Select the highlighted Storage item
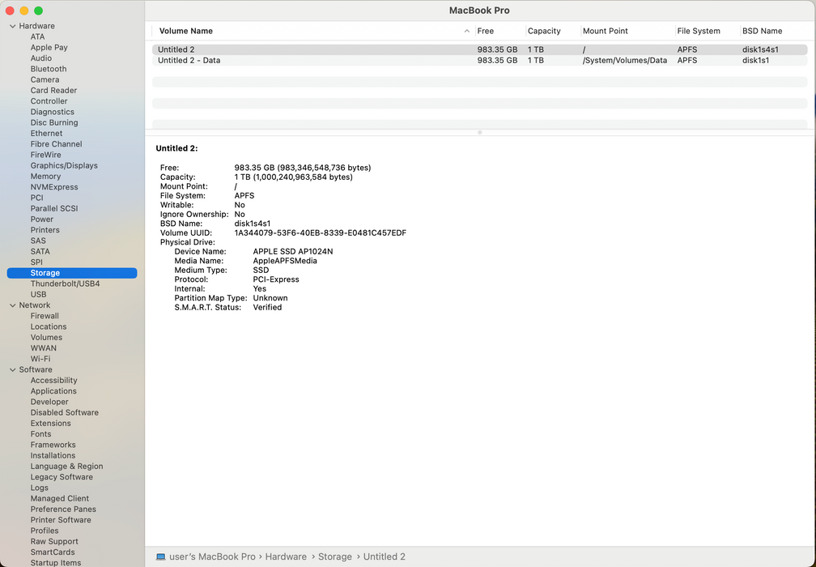The image size is (816, 567). [x=72, y=273]
